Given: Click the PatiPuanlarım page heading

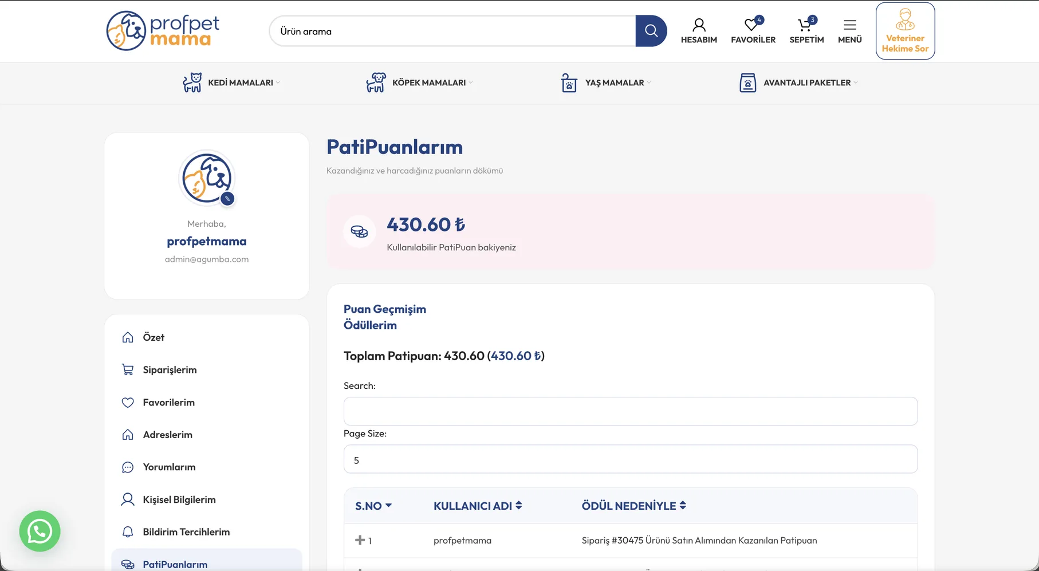Looking at the screenshot, I should (395, 147).
